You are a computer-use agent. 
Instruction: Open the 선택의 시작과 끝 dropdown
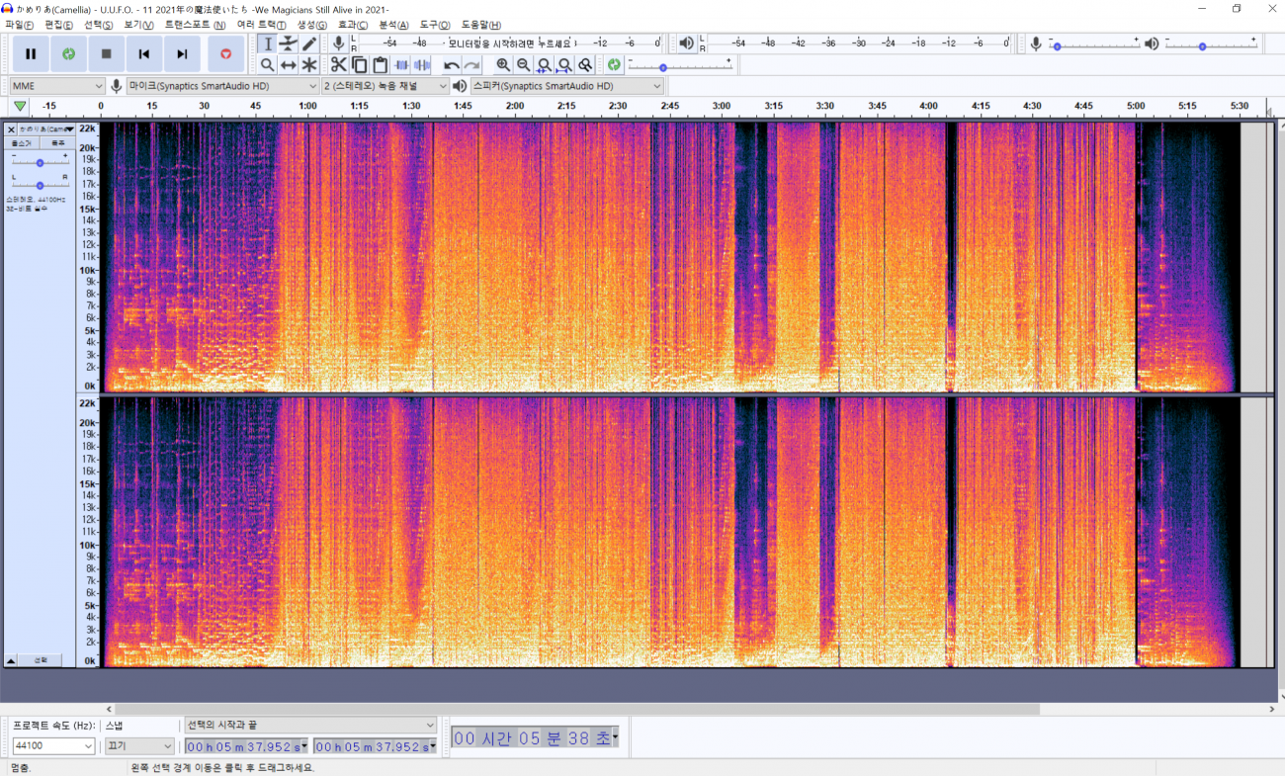coord(310,725)
